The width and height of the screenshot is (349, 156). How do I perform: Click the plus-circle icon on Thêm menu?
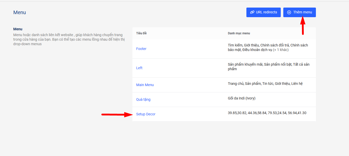289,12
